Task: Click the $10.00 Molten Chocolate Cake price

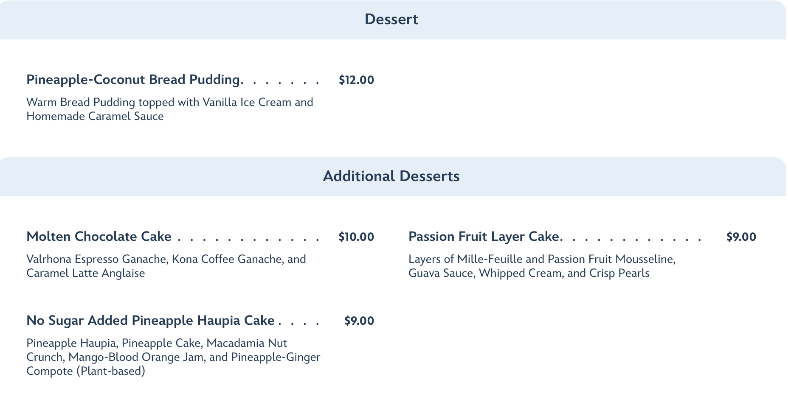Action: click(x=356, y=237)
